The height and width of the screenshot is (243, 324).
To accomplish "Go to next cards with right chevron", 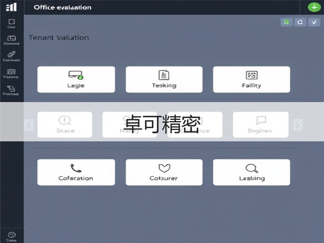I will point(298,125).
